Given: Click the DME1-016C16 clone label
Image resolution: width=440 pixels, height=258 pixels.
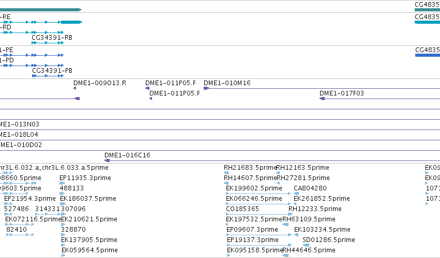Looking at the screenshot, I should point(127,155).
